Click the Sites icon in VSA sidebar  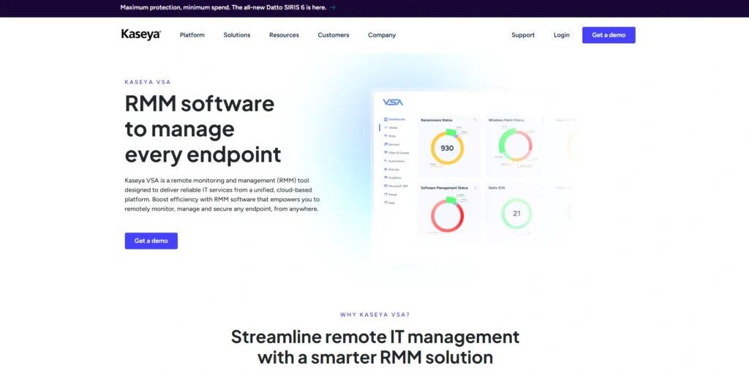tap(386, 136)
